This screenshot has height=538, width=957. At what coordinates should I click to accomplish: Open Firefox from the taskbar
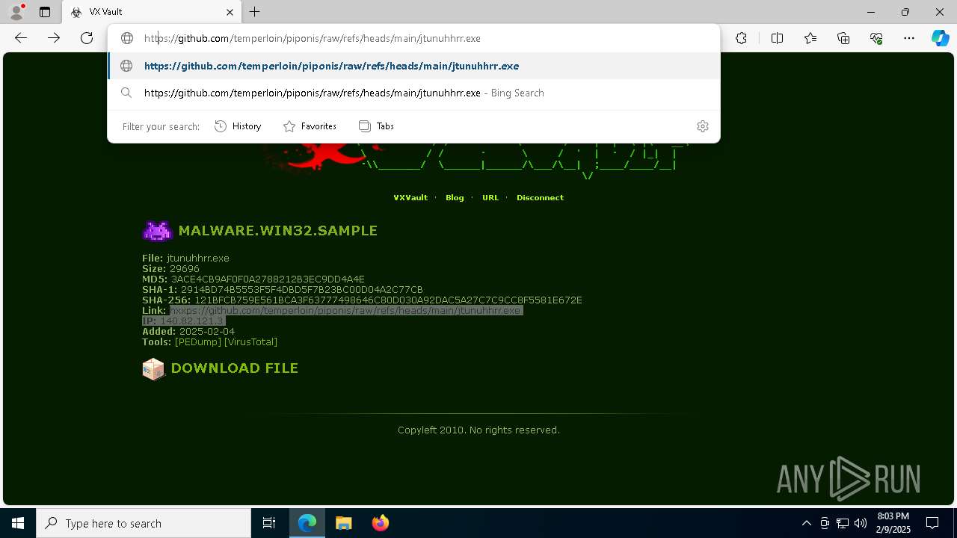coord(380,523)
